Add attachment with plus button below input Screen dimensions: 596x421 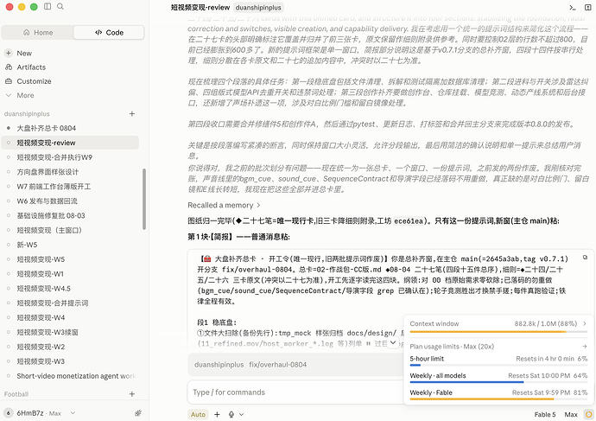point(217,415)
